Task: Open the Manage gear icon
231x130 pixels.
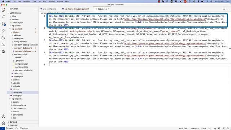Action: click(3, 123)
